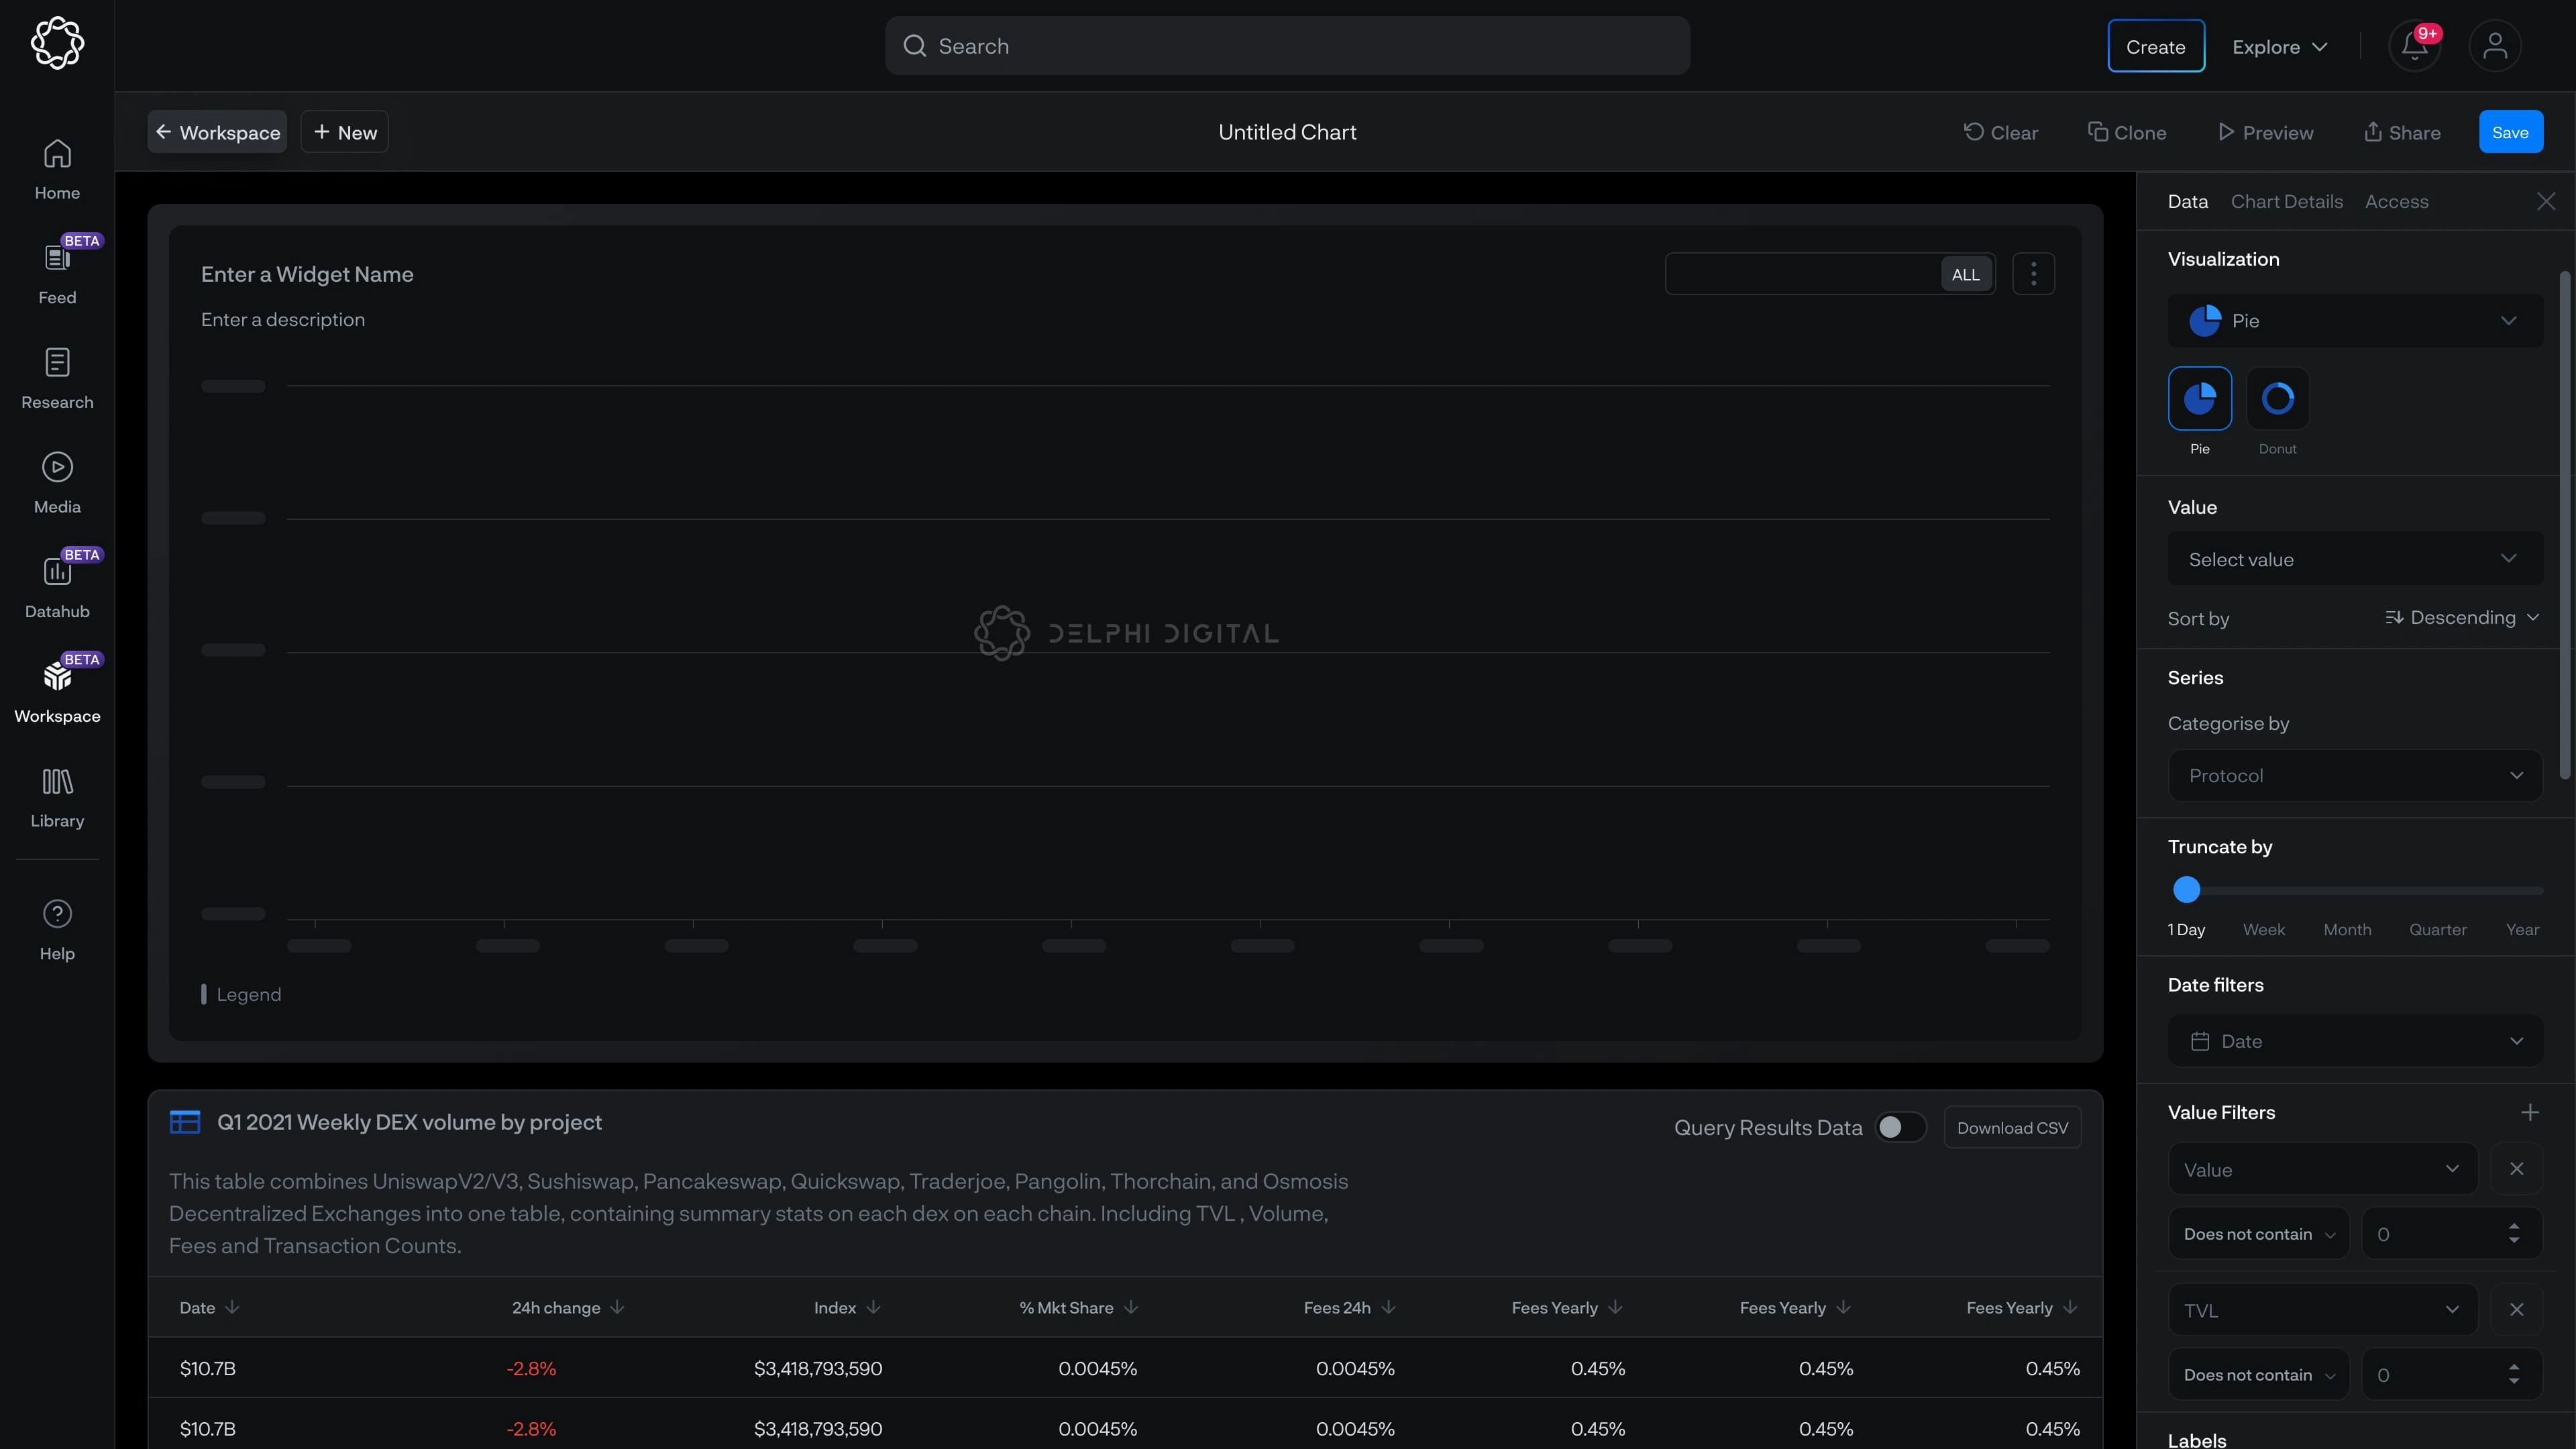Click into the Search field

point(1287,46)
